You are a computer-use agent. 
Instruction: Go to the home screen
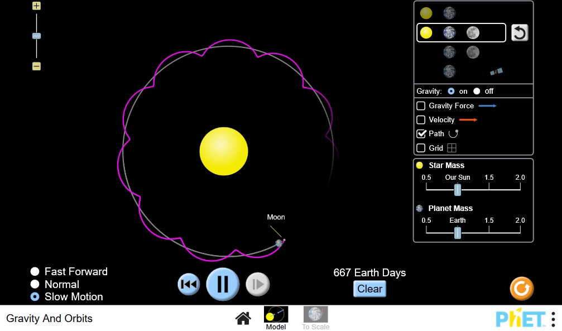click(x=243, y=318)
